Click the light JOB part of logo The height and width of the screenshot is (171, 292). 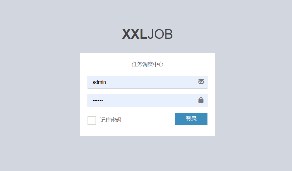[160, 34]
